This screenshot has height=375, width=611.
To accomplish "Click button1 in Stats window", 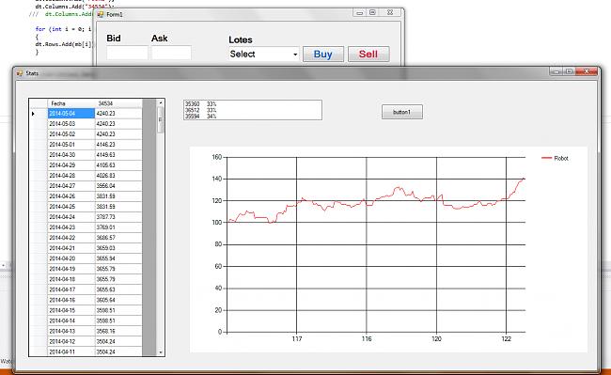I will [401, 112].
